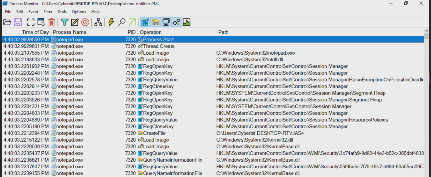Viewport: 431px width, 177px height.
Task: Click the ResourcePolicies registry path
Action: 302,120
